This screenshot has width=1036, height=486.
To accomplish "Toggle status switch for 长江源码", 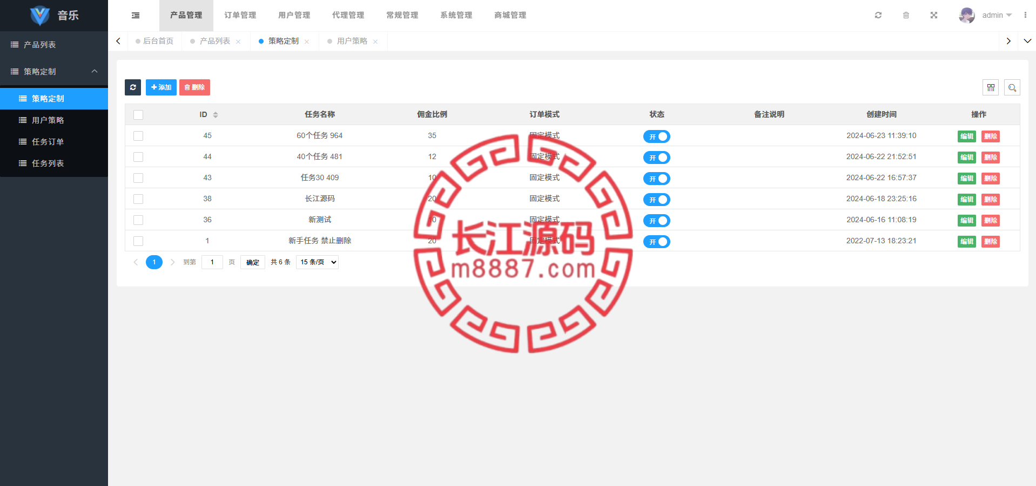I will point(657,200).
